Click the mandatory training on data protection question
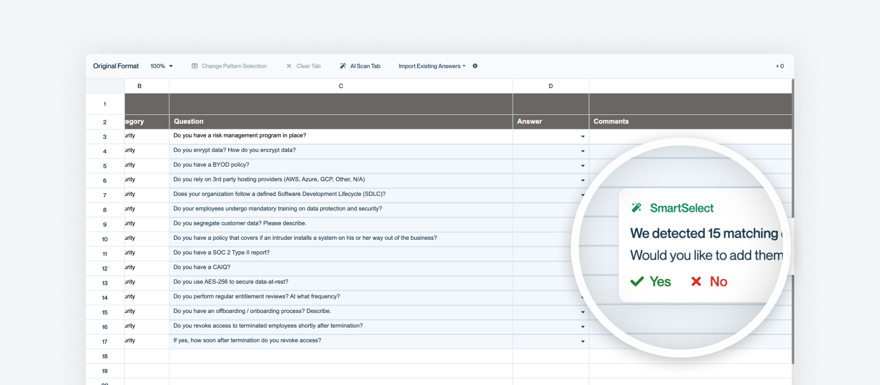The width and height of the screenshot is (880, 385). click(x=341, y=209)
